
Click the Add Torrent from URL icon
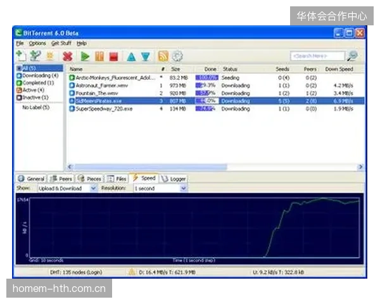[x=35, y=56]
